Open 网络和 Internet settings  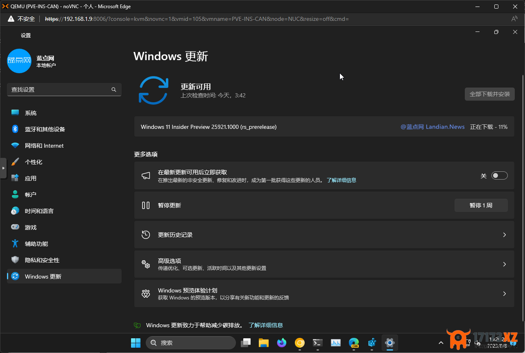[64, 145]
